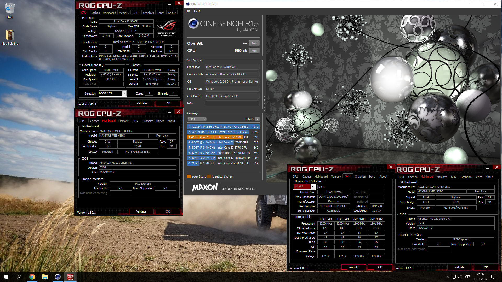Open File Explorer from the taskbar

coord(45,277)
